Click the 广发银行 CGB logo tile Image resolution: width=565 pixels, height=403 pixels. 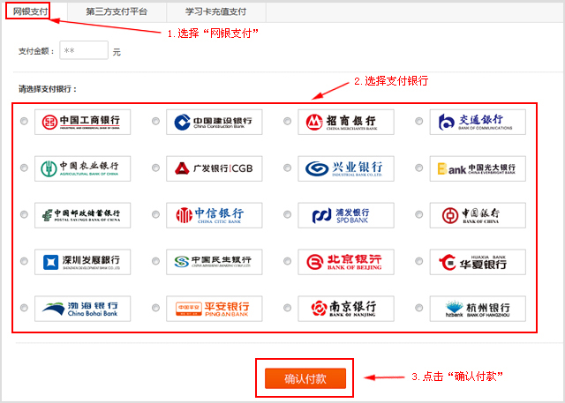(214, 168)
